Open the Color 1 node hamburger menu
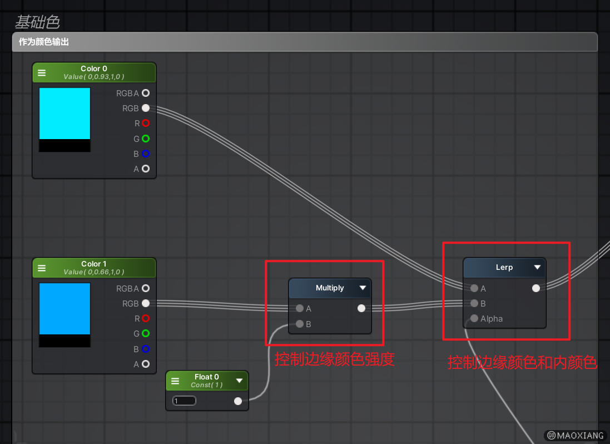Screen dimensions: 610x444 42,268
